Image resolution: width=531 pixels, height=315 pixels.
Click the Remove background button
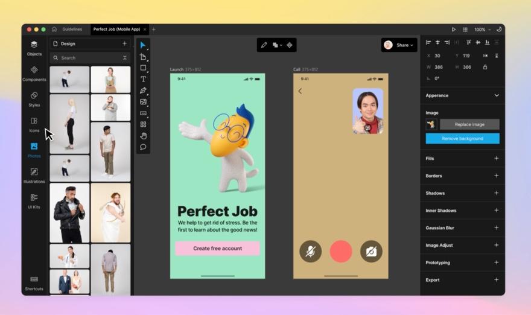coord(462,139)
